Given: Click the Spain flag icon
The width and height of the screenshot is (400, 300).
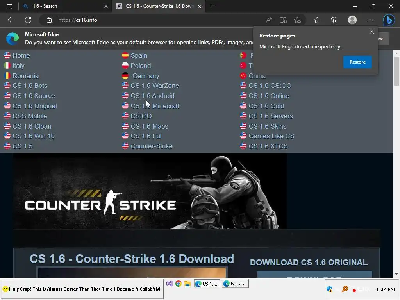Looking at the screenshot, I should tap(125, 55).
